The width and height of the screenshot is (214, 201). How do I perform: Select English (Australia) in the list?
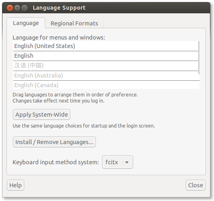(x=105, y=75)
